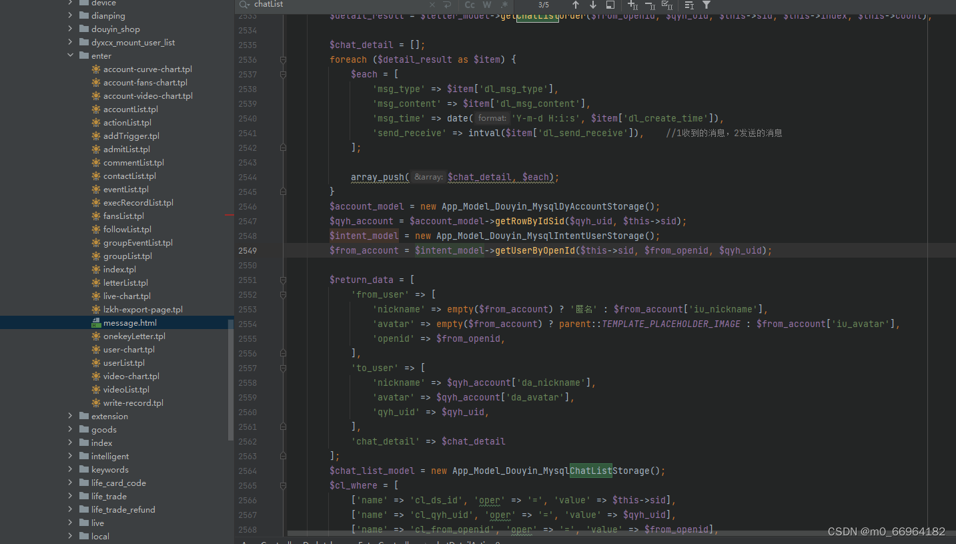956x544 pixels.
Task: Click array_push function call
Action: 378,178
